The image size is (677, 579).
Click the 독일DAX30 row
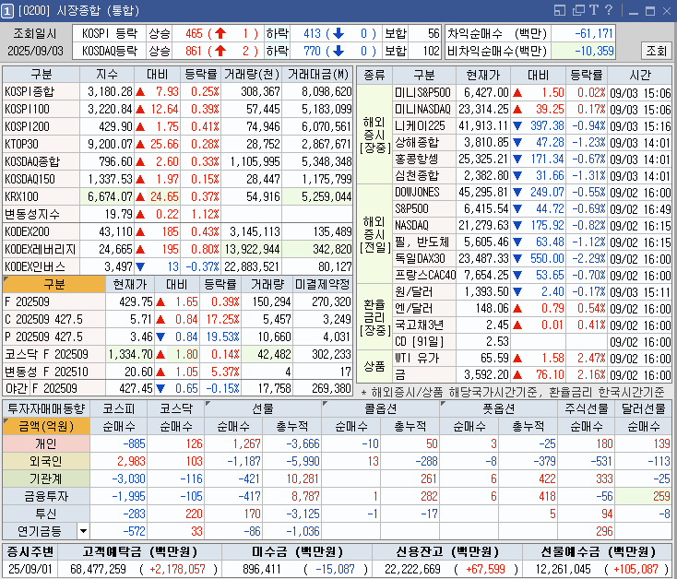[x=532, y=258]
